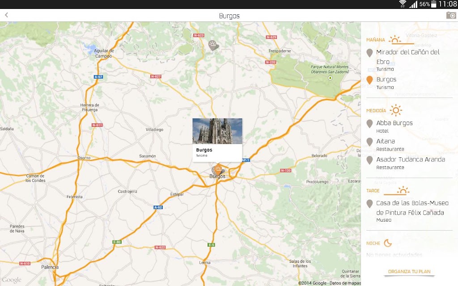
Task: Tap the back arrow in header
Action: tap(6, 15)
